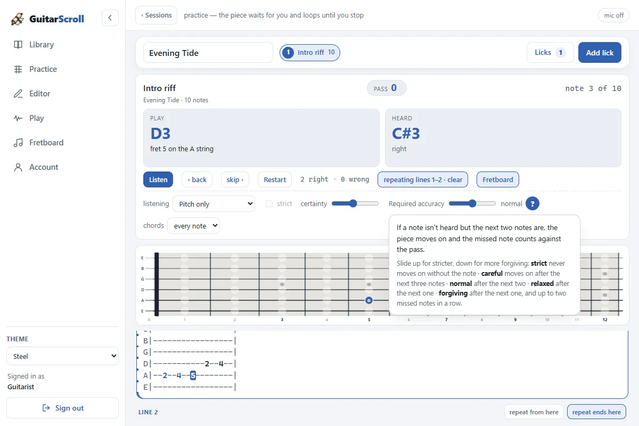Click the skip note button
Image resolution: width=639 pixels, height=426 pixels.
coord(235,179)
